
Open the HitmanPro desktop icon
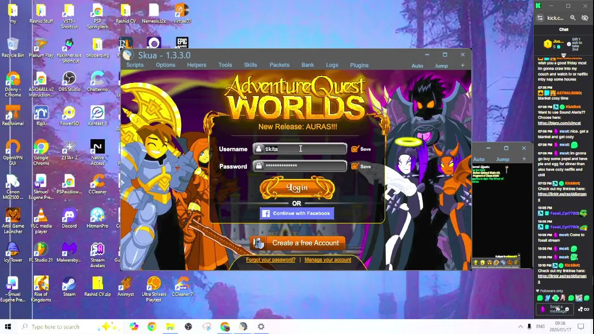(97, 218)
